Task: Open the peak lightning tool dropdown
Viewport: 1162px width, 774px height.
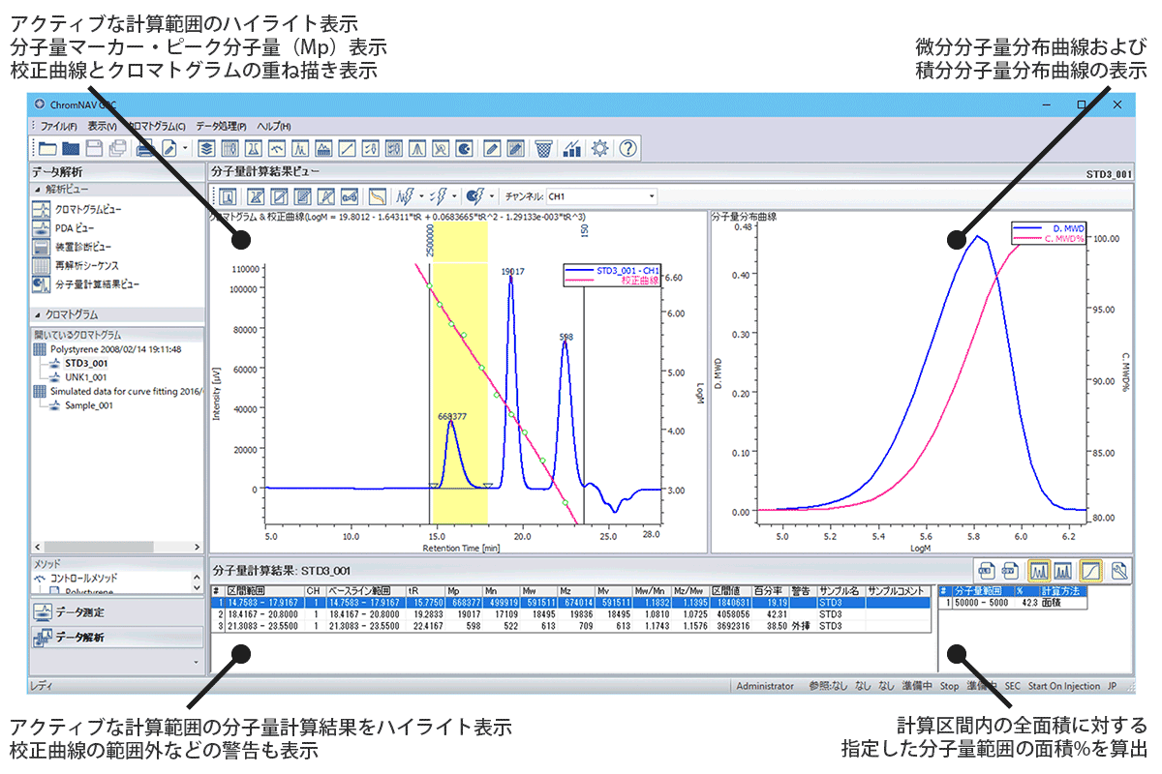Action: point(421,196)
